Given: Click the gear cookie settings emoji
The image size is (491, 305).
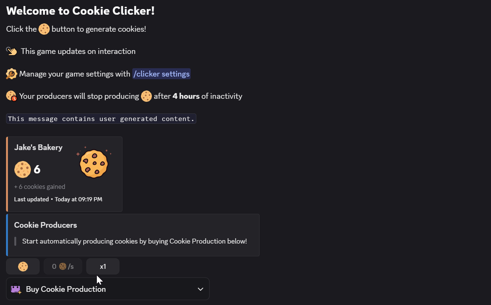Looking at the screenshot, I should tap(11, 74).
